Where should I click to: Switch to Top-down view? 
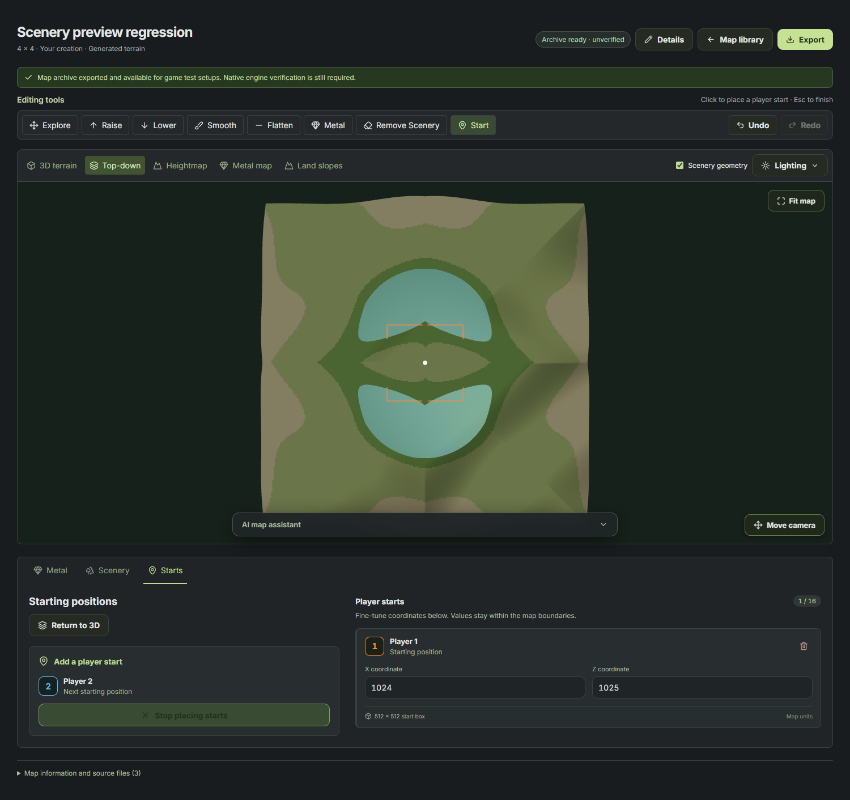click(x=115, y=166)
